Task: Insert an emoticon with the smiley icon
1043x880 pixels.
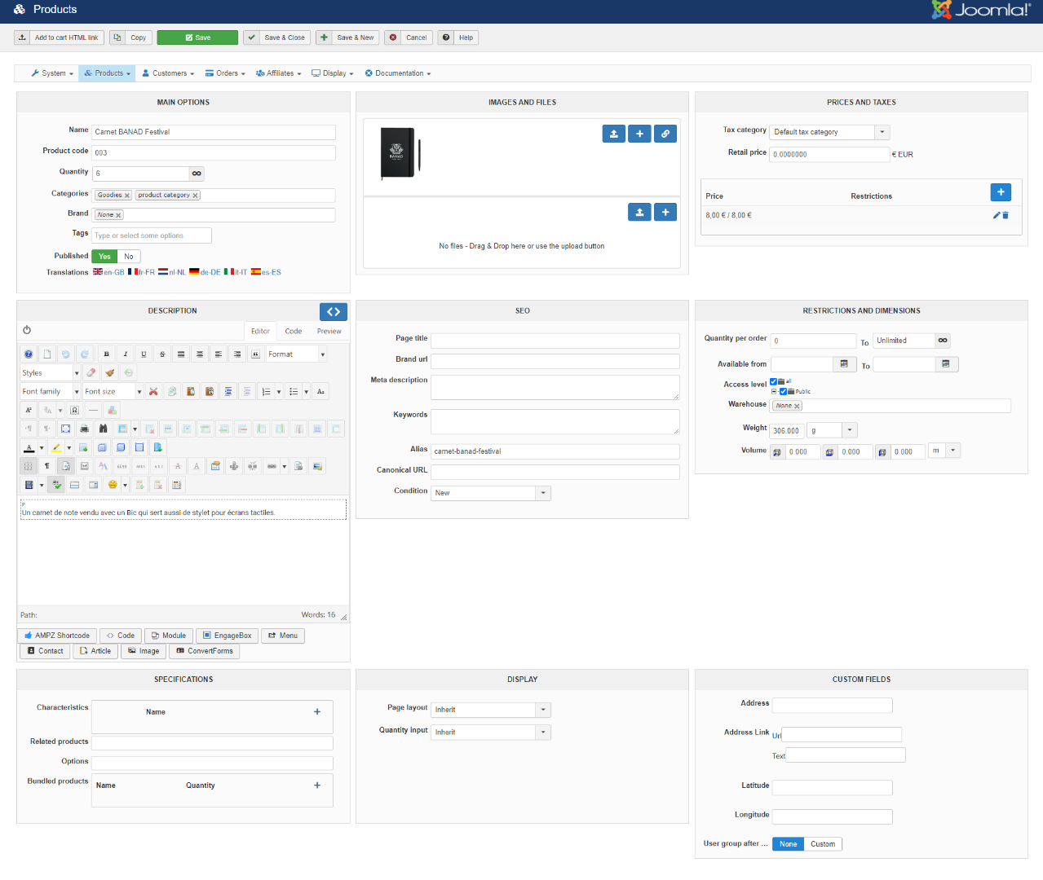Action: [113, 485]
